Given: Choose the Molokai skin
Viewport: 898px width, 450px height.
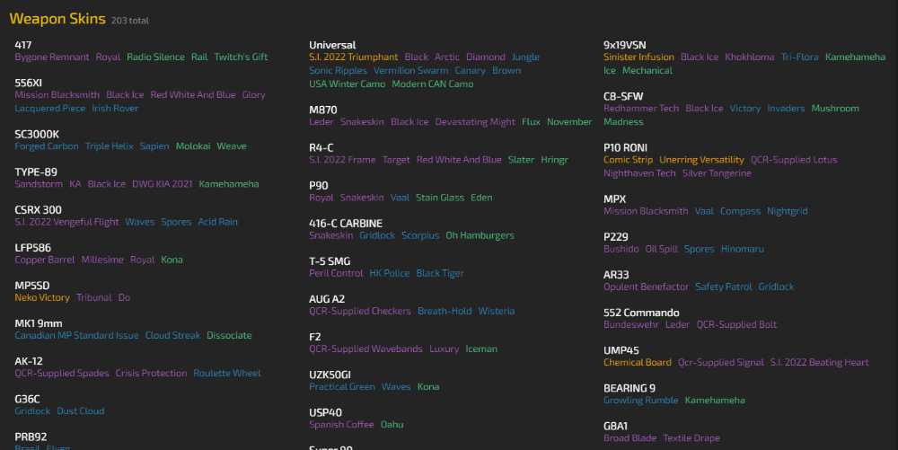Looking at the screenshot, I should (x=193, y=146).
